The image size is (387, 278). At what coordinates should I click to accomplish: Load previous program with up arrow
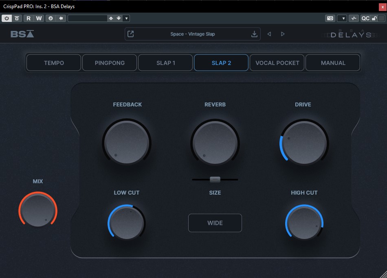(111, 18)
